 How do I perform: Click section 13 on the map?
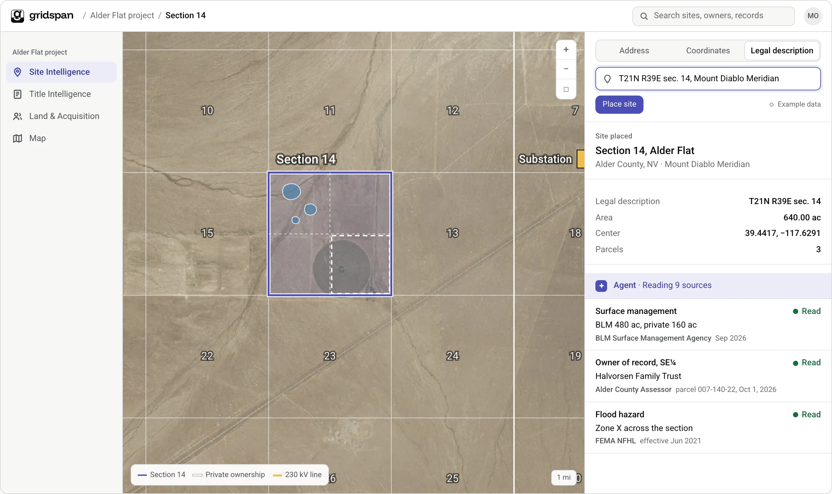click(x=452, y=233)
